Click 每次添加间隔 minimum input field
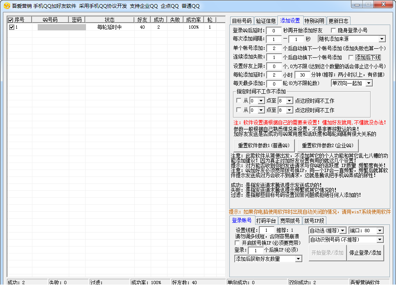 (x=274, y=39)
